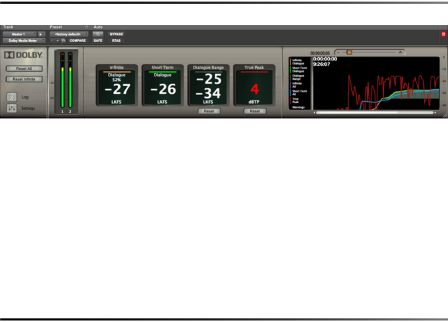The height and width of the screenshot is (322, 448).
Task: Toggle the BYPASS button
Action: 116,34
